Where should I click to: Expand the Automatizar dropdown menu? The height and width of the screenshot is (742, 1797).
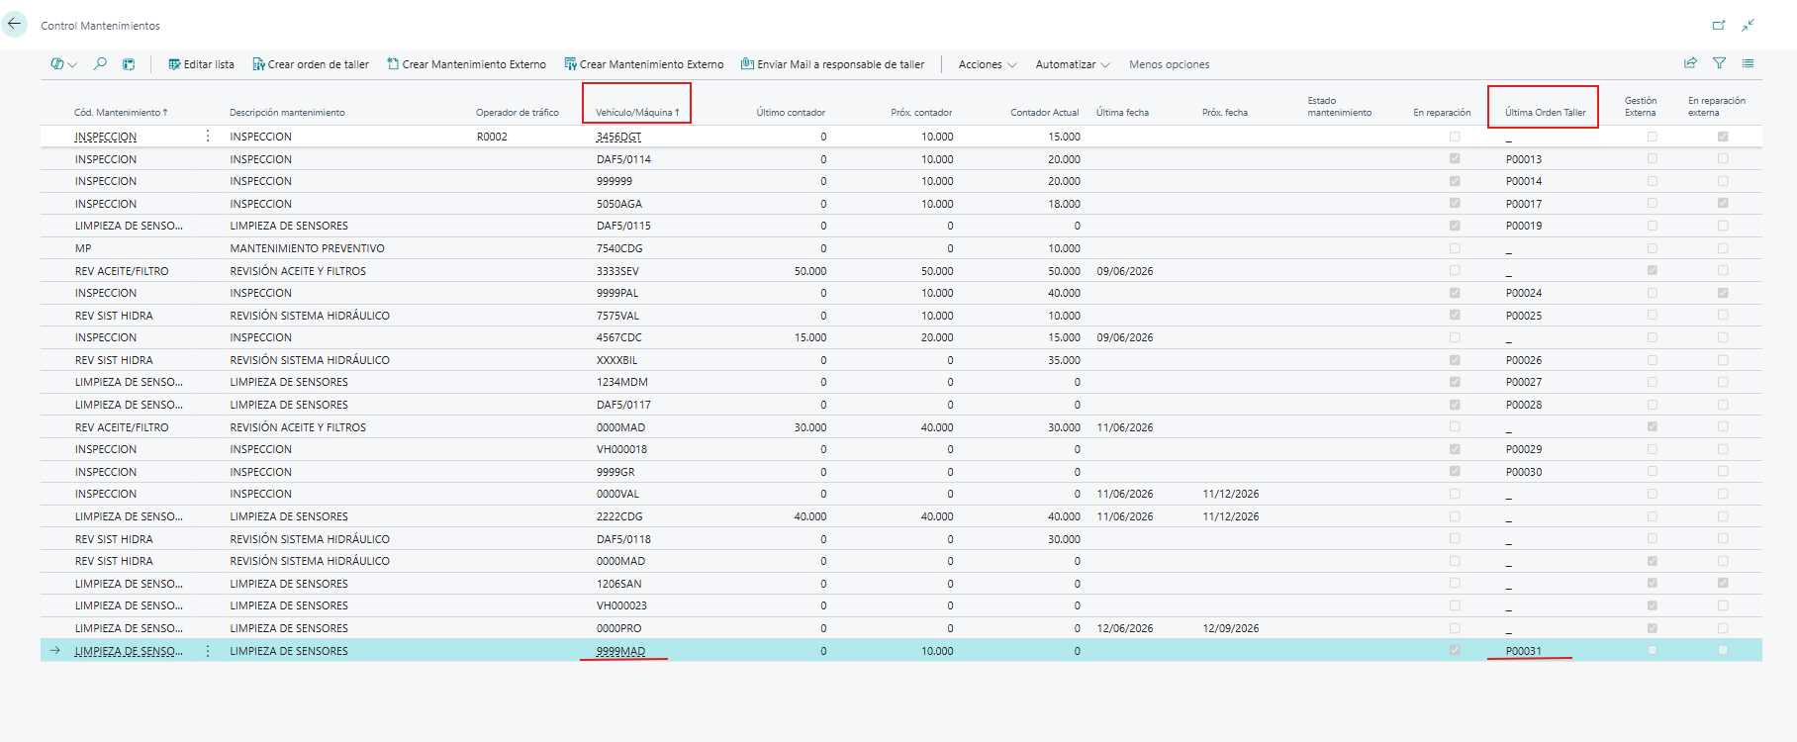point(1072,64)
